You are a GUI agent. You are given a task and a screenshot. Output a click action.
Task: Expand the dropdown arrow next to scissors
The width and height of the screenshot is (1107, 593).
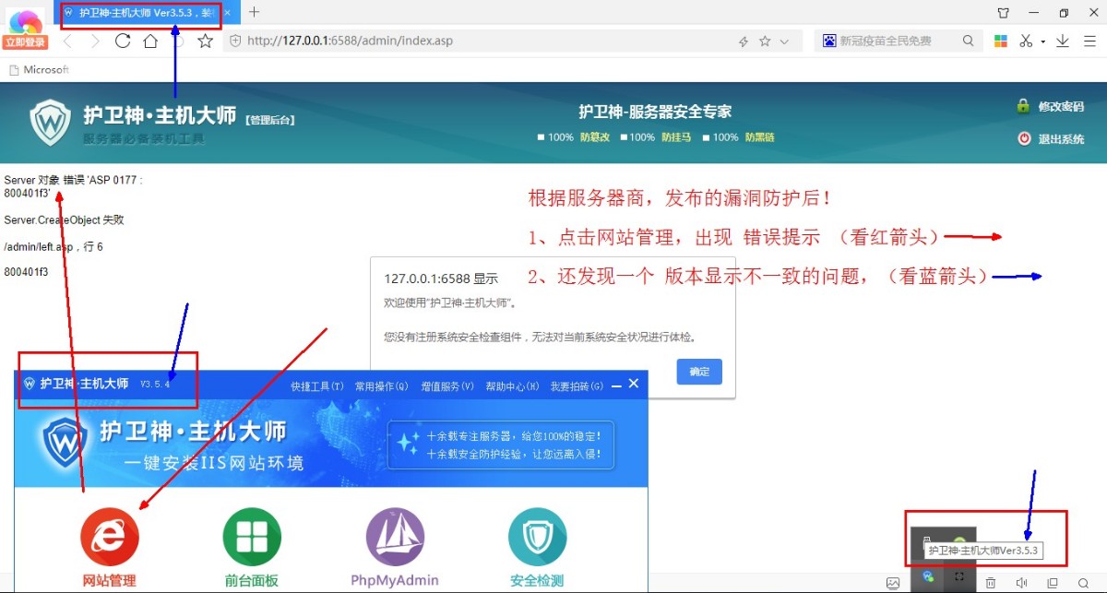click(1043, 42)
